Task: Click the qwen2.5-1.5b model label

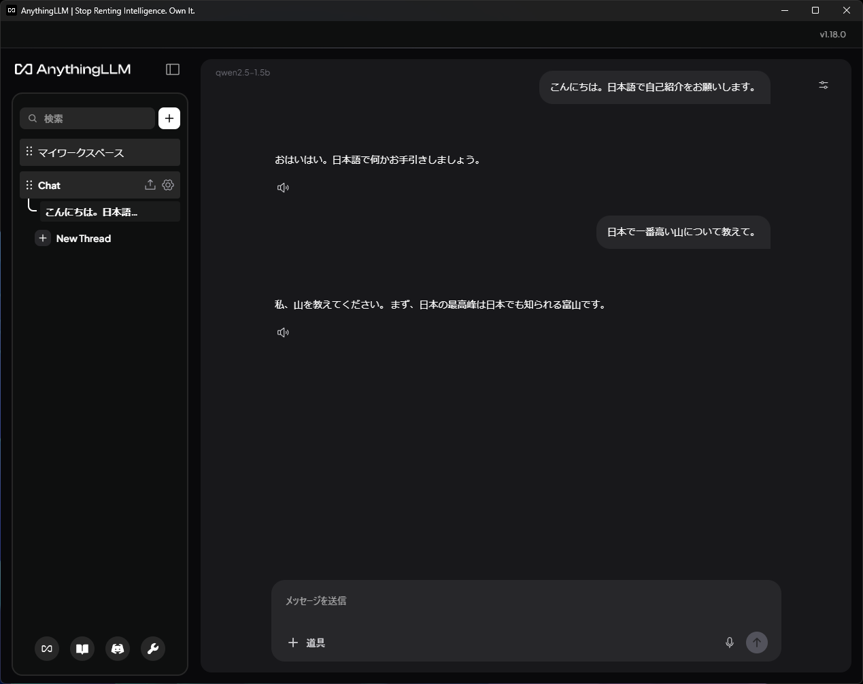Action: [243, 73]
